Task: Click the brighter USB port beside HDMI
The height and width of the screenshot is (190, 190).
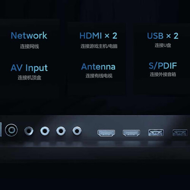Action: tap(156, 133)
